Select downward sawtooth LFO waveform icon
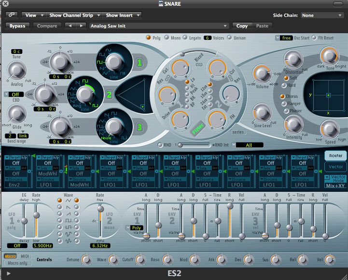 pyautogui.click(x=68, y=207)
